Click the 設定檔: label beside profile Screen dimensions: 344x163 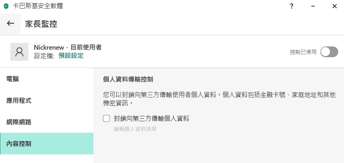[x=44, y=55]
